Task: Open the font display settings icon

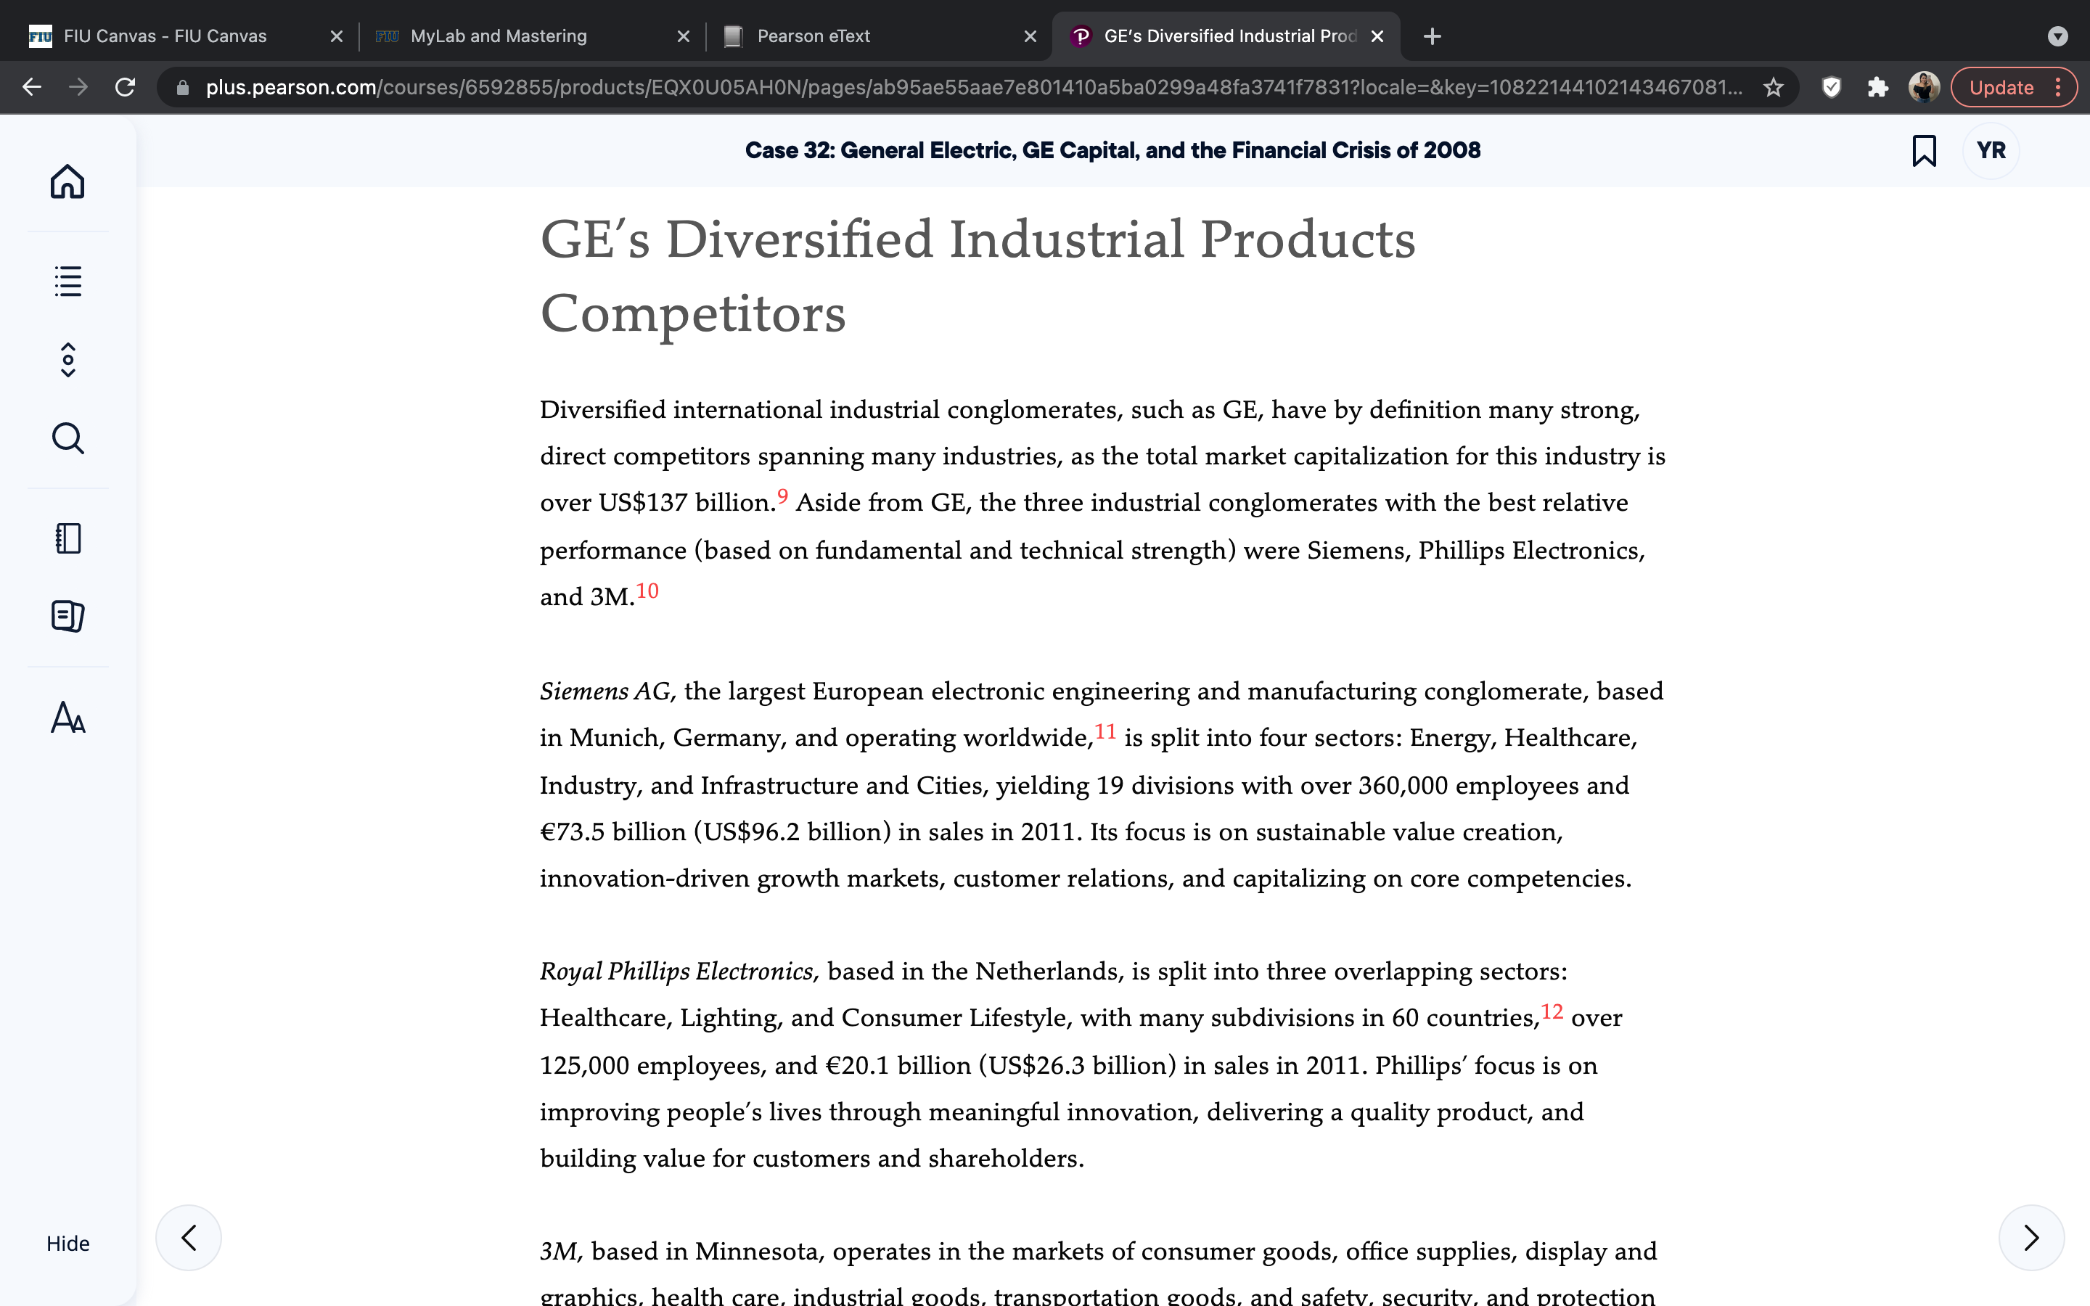Action: (67, 718)
